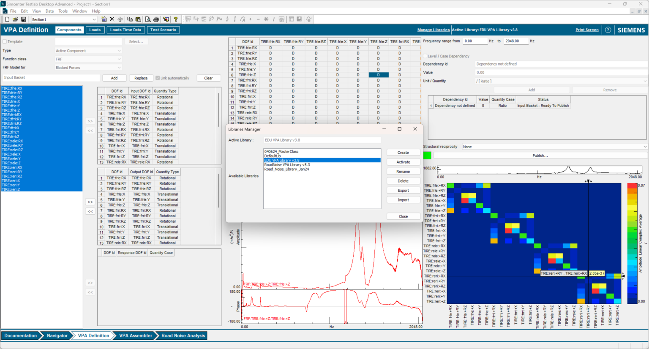Image resolution: width=649 pixels, height=349 pixels.
Task: Activate the selected library in Libraries Manager
Action: coord(403,161)
